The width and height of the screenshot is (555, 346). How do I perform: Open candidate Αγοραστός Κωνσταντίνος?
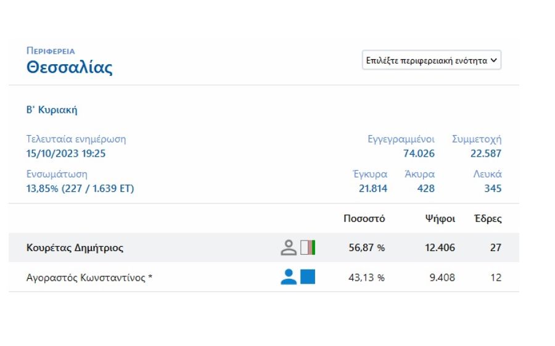[89, 278]
